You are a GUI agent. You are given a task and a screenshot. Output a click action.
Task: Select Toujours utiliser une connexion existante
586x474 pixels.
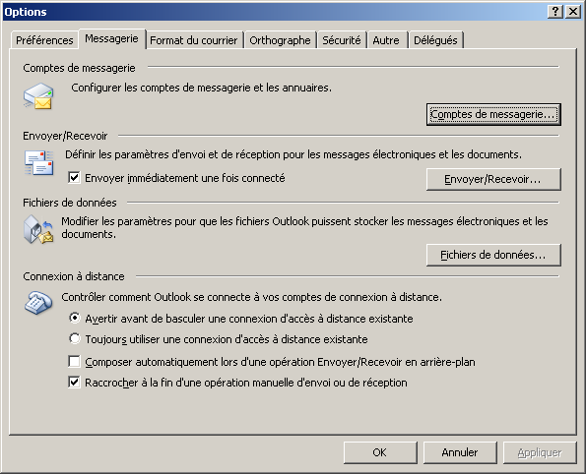tap(75, 338)
